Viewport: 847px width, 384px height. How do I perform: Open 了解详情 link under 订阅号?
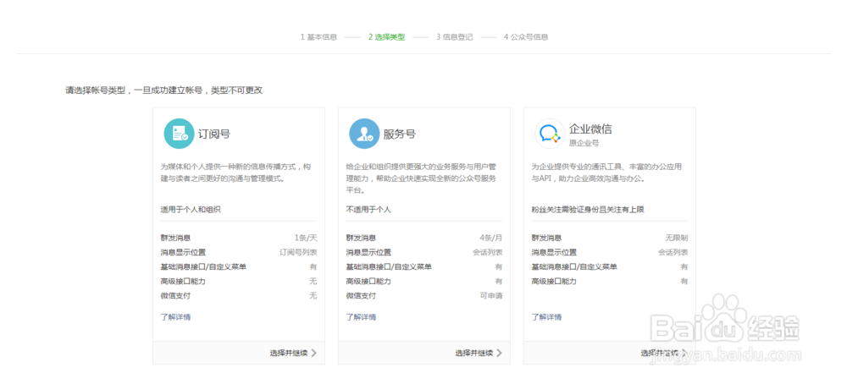[x=175, y=317]
